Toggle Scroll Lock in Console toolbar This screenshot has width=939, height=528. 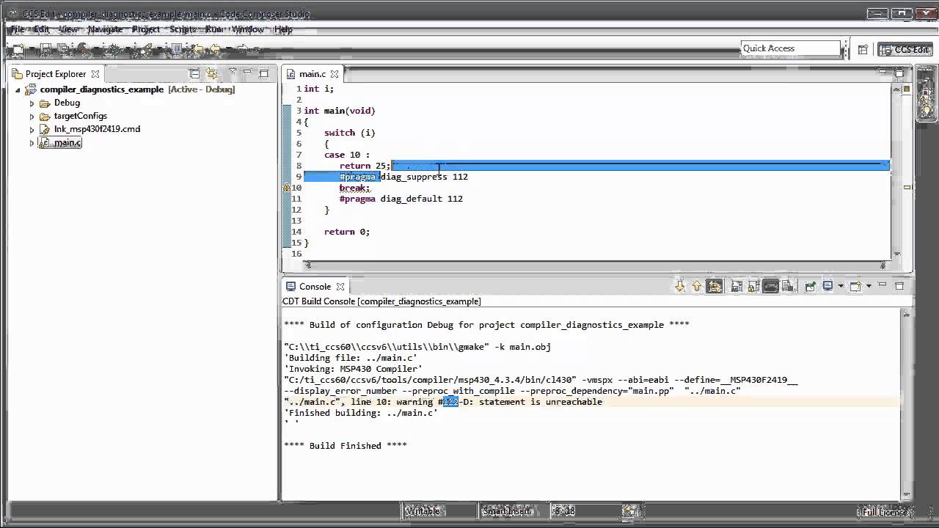[x=754, y=287]
